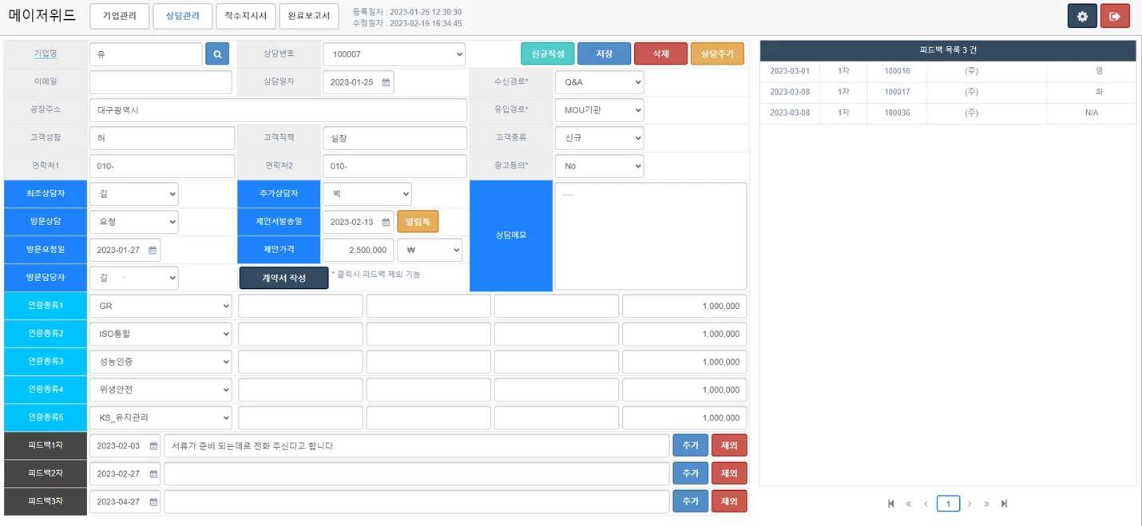Open the 광고동의 dropdown set to No
This screenshot has height=526, width=1142.
(599, 166)
